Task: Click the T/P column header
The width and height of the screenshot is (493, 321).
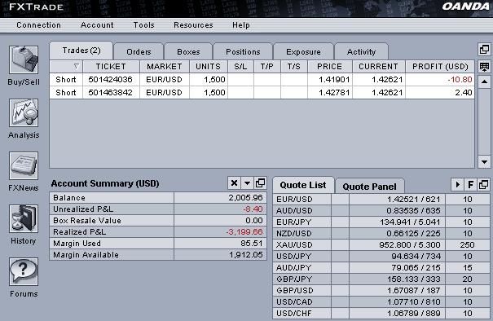Action: (x=267, y=67)
